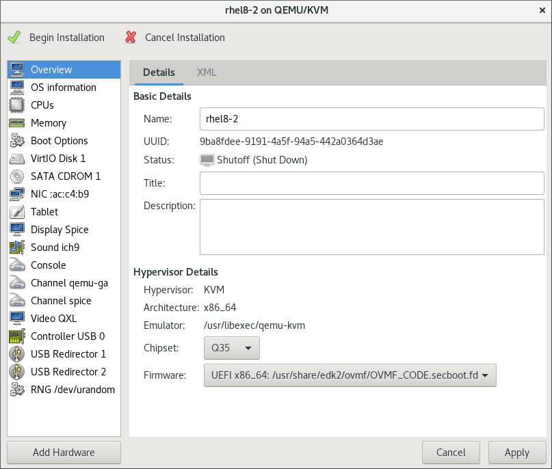Open the Chipset Q35 dropdown
The width and height of the screenshot is (552, 469).
point(231,348)
